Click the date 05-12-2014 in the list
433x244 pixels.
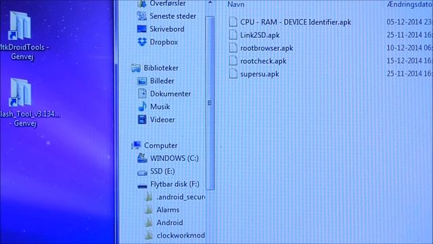(405, 22)
